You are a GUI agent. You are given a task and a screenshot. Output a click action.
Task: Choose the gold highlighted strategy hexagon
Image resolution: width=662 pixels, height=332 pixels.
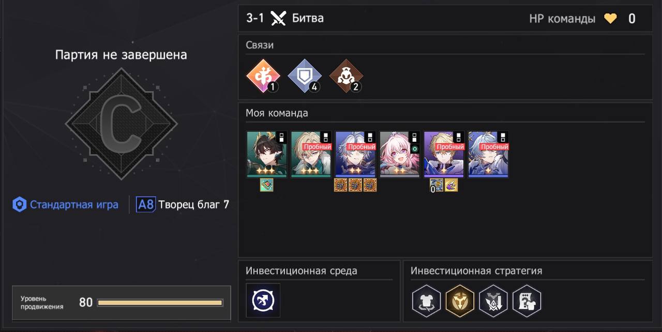460,300
